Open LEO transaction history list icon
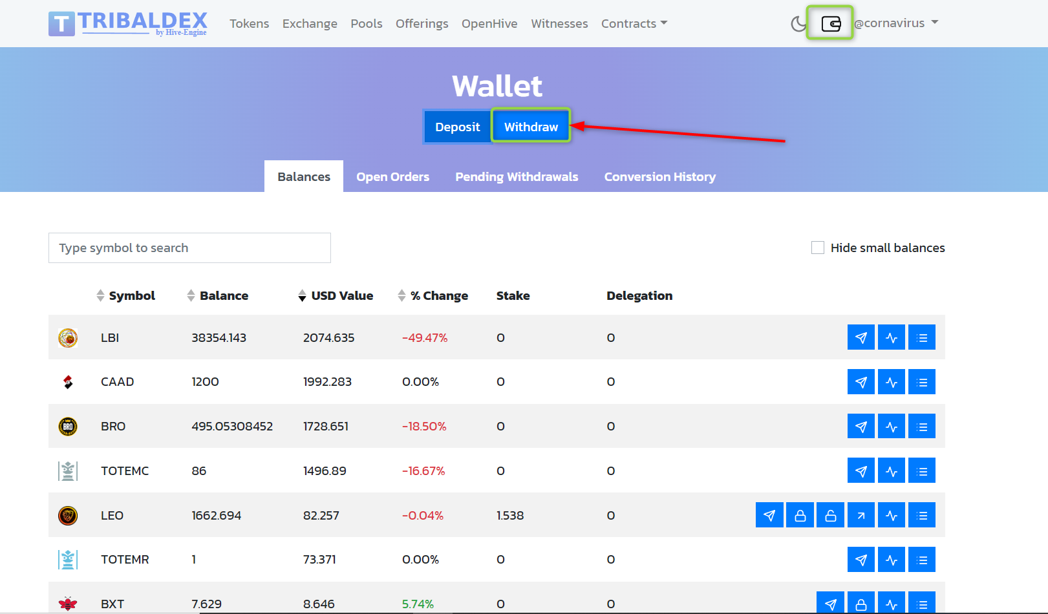 pos(922,515)
